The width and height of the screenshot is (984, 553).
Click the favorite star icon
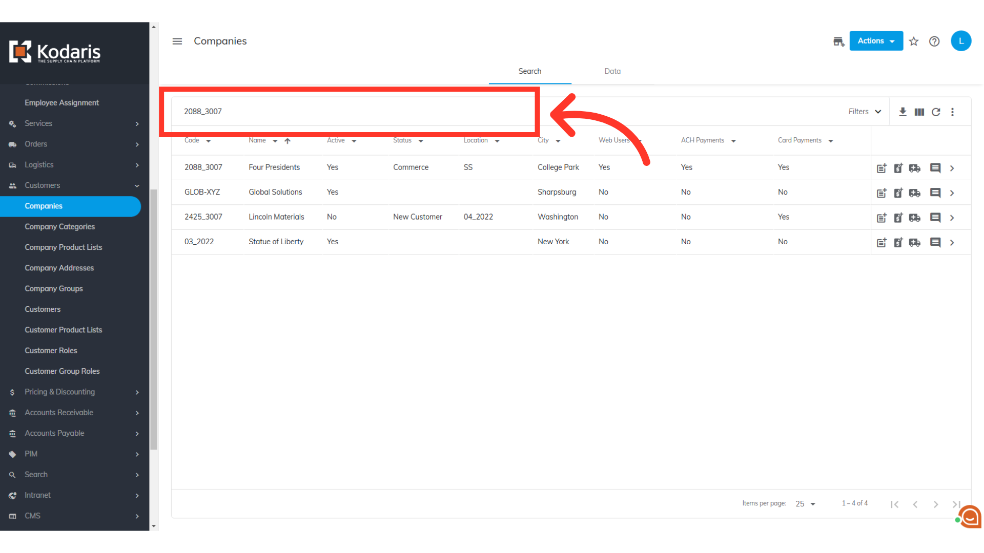914,41
